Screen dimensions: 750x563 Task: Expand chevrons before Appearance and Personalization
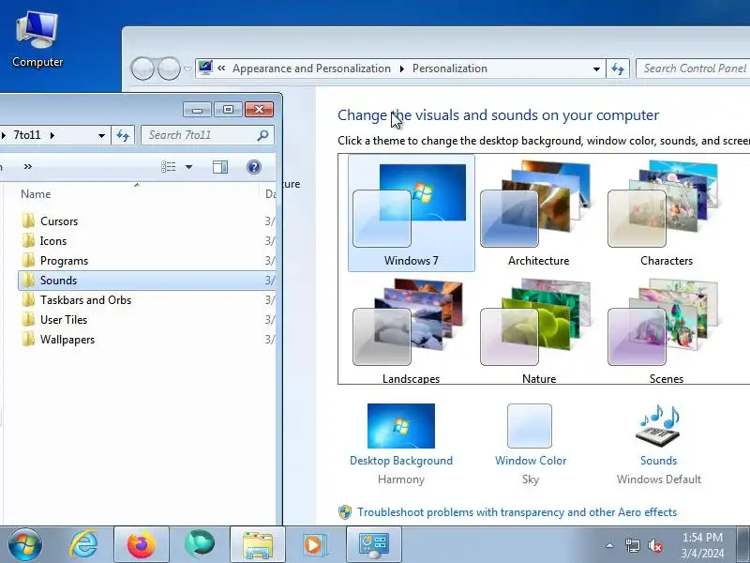[221, 68]
